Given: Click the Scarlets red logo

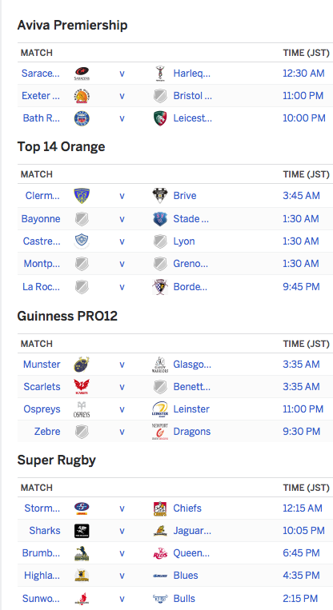Looking at the screenshot, I should click(82, 387).
